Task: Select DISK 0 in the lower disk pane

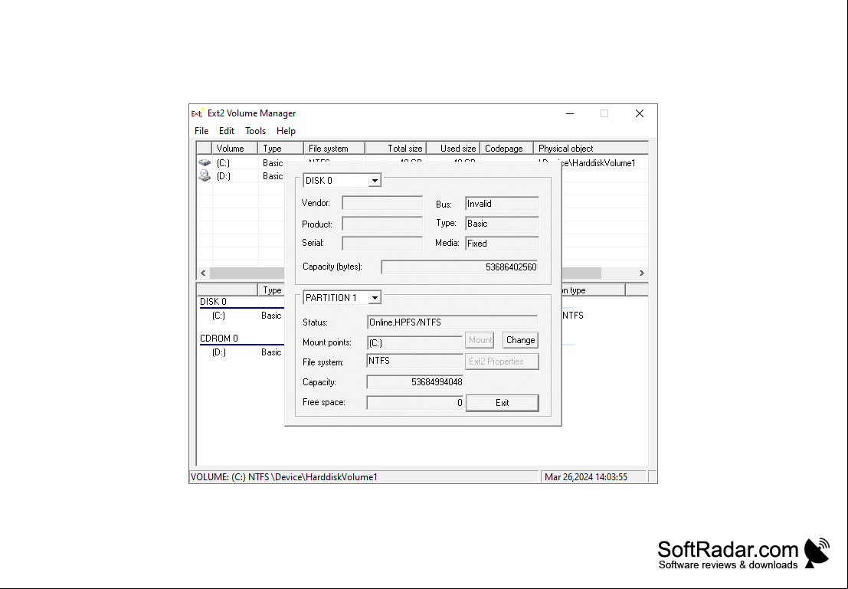Action: (x=213, y=302)
